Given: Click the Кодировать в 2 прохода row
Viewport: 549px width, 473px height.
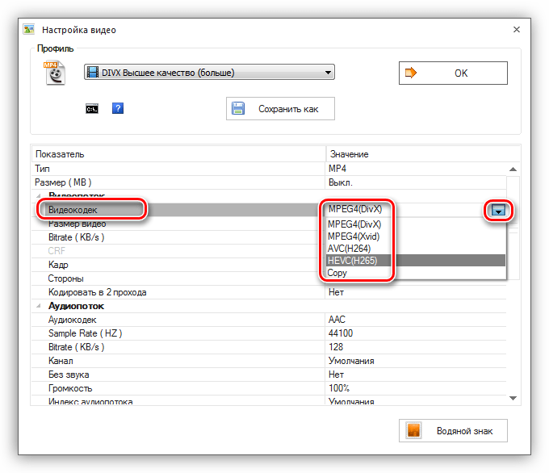Looking at the screenshot, I should pos(269,292).
